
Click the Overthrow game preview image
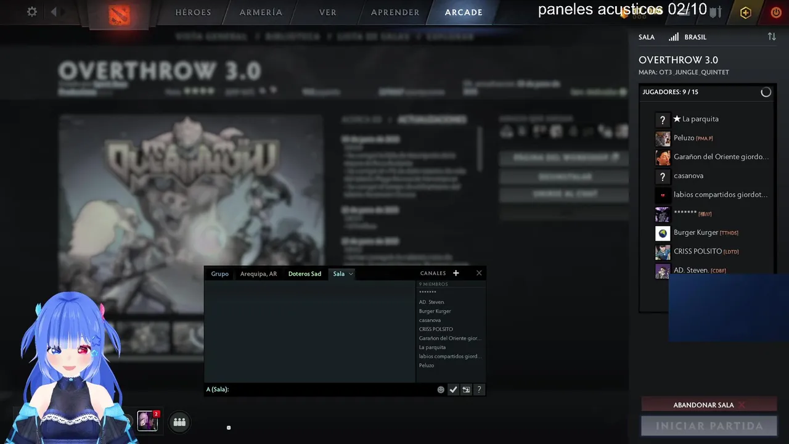[191, 213]
